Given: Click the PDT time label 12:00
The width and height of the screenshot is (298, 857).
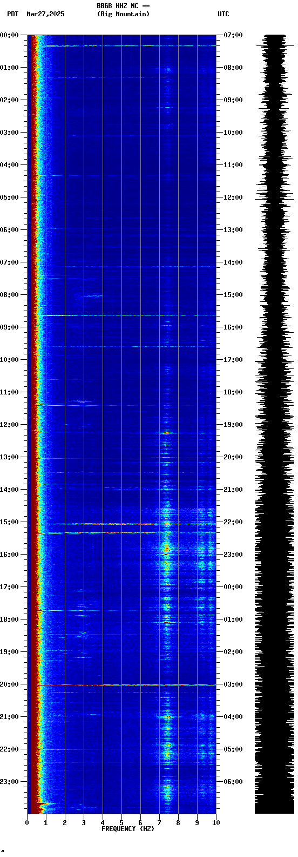Looking at the screenshot, I should tap(9, 425).
